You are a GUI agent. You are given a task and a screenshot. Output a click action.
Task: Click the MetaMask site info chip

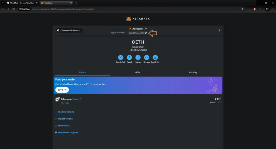coord(24,9)
